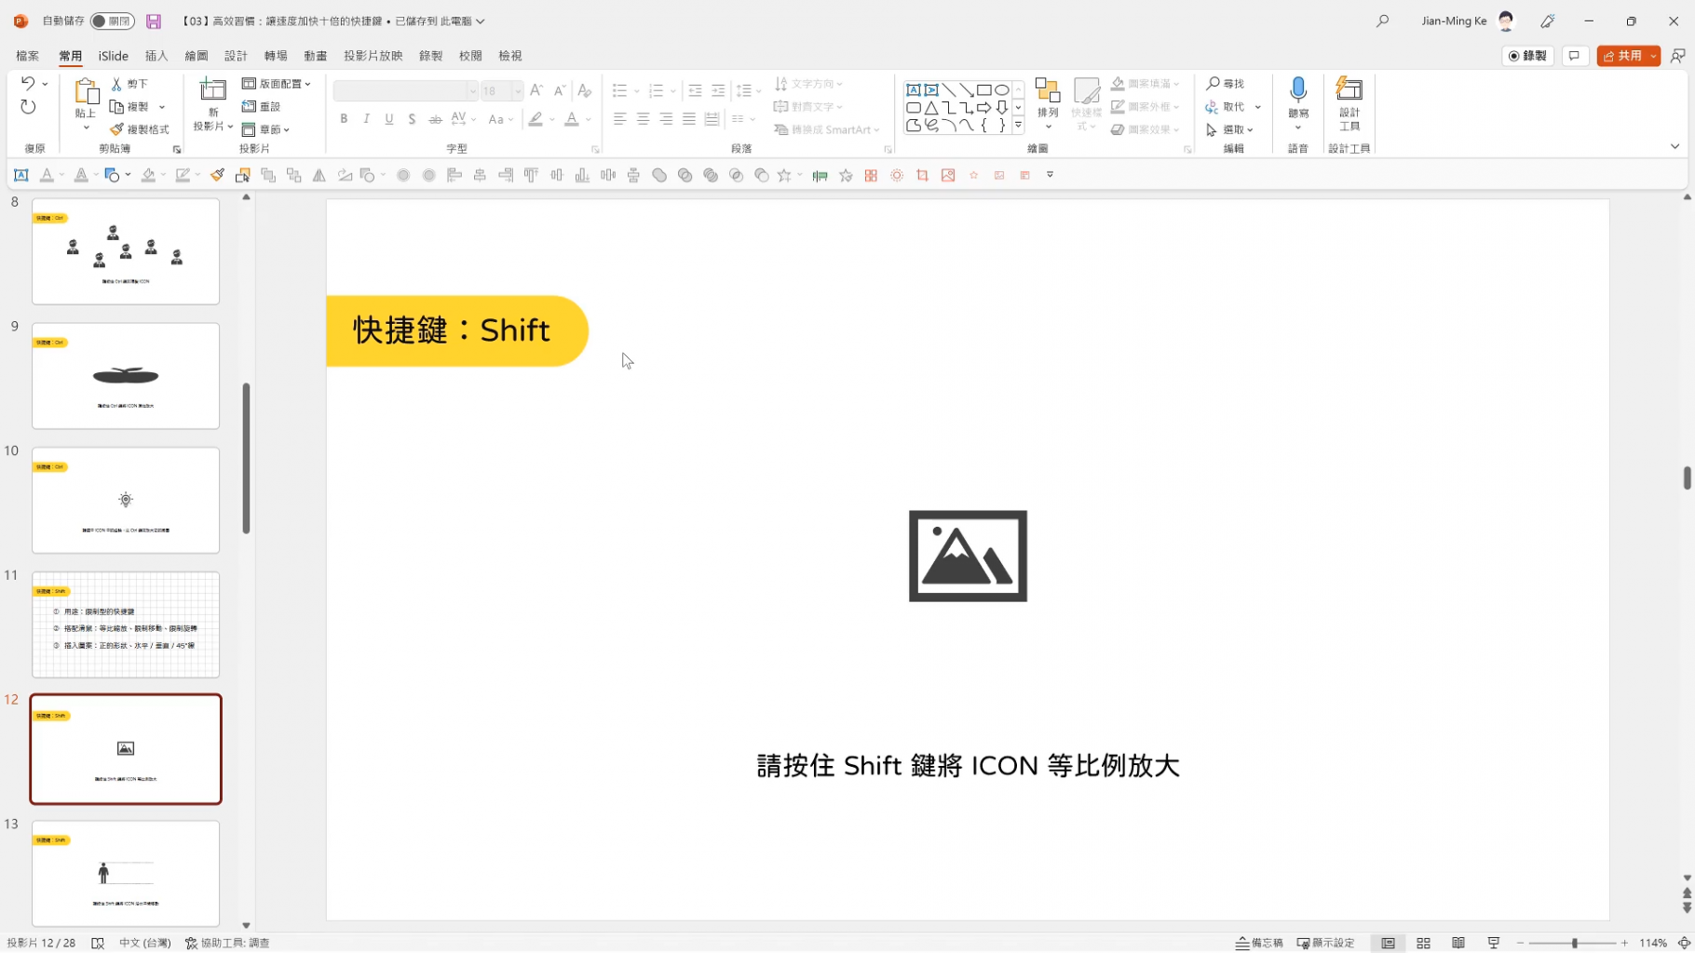Toggle bold formatting
1695x953 pixels.
[x=343, y=118]
